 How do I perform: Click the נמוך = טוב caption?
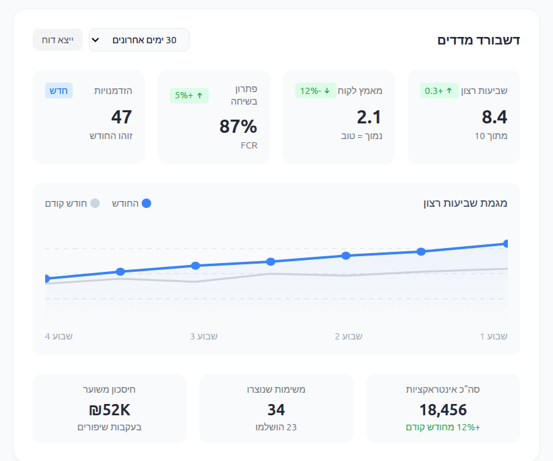(362, 136)
